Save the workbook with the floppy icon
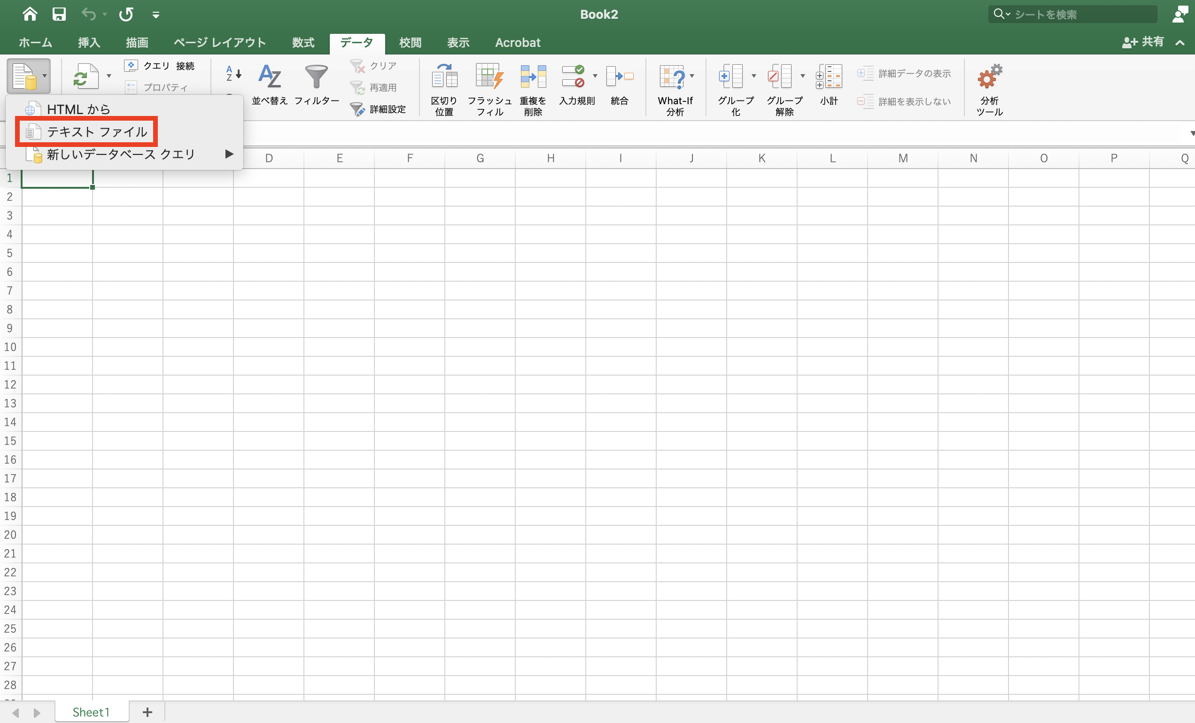 59,14
